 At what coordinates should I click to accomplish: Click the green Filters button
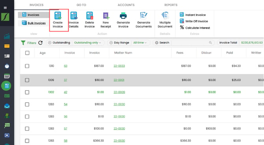(28, 43)
